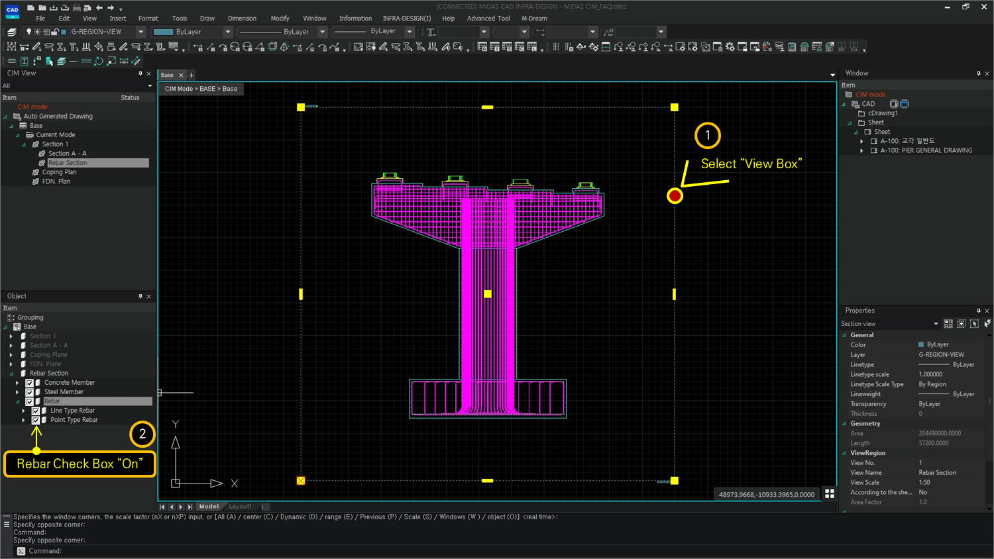994x559 pixels.
Task: Click the pin icon on the Properties panel header
Action: (978, 310)
